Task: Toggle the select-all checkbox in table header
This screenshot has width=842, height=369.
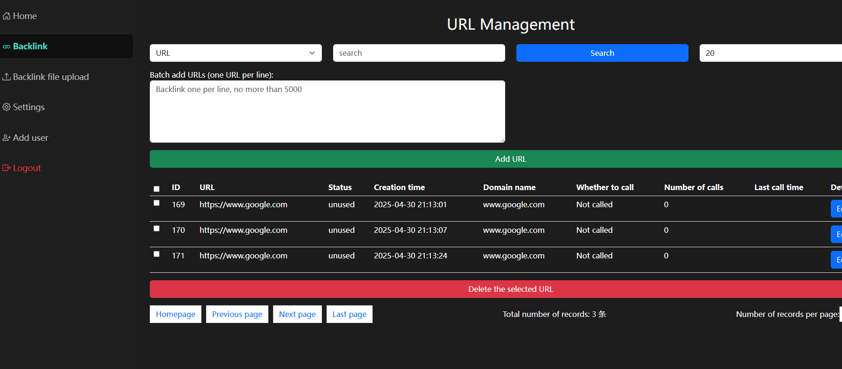Action: (157, 189)
